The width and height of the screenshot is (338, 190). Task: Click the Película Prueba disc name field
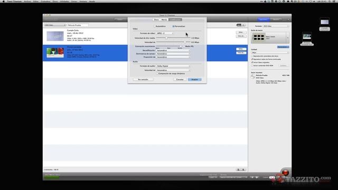pyautogui.click(x=78, y=25)
